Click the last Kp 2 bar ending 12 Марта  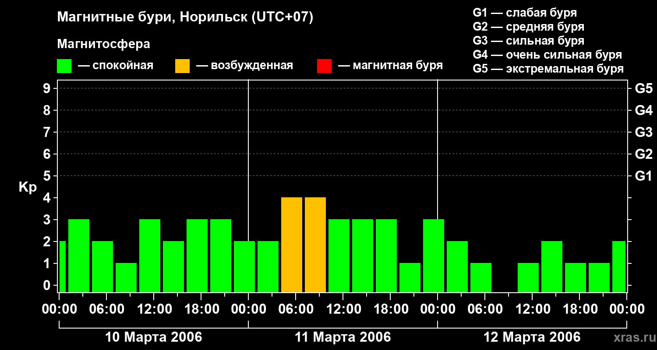pyautogui.click(x=619, y=266)
